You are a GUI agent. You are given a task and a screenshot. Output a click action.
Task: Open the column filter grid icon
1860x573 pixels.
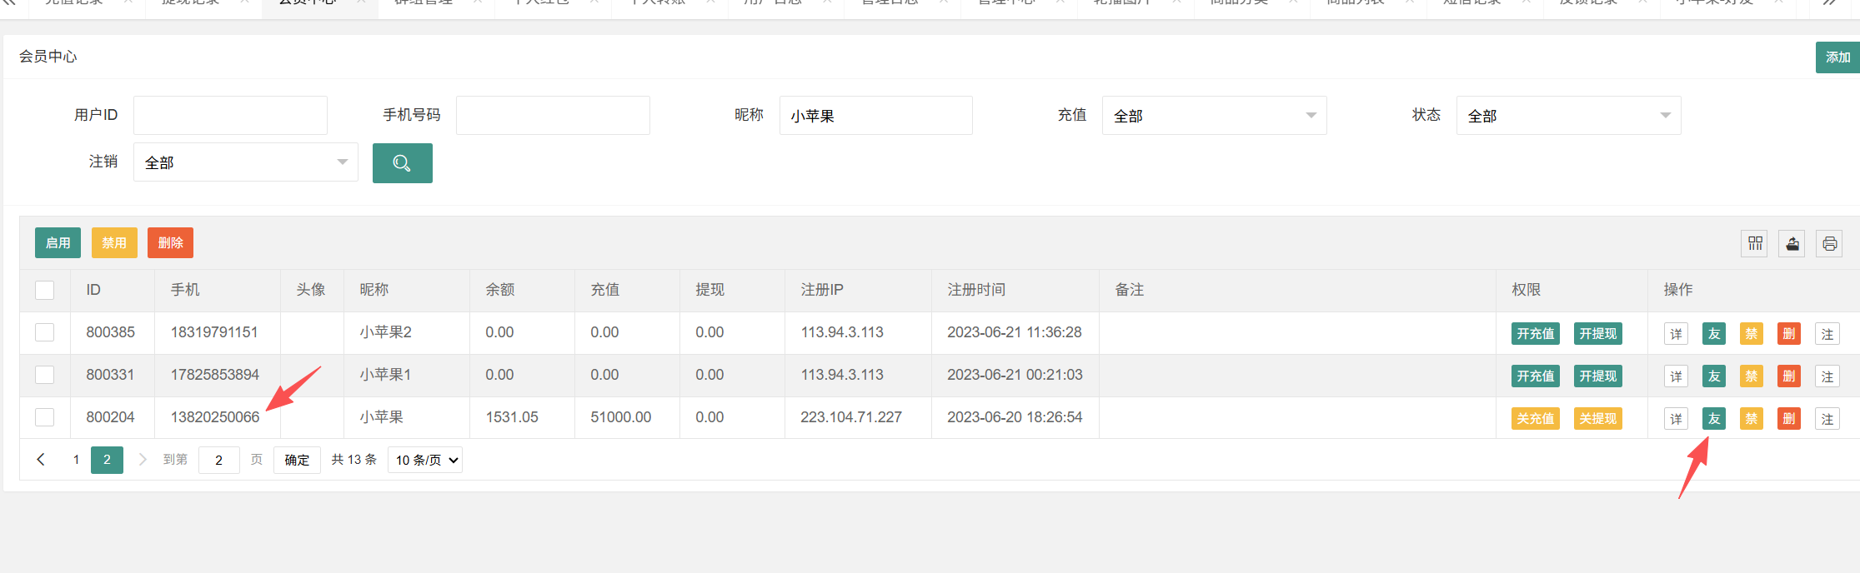1755,243
